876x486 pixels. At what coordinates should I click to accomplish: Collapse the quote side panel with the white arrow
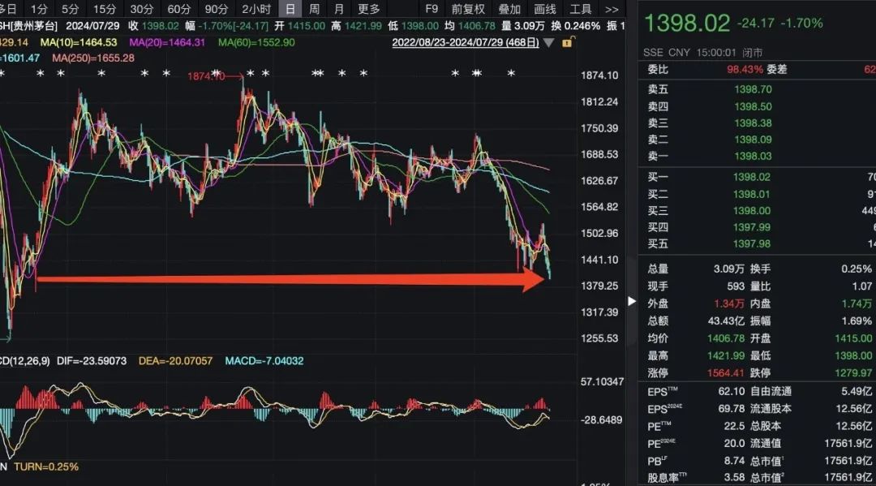632,301
